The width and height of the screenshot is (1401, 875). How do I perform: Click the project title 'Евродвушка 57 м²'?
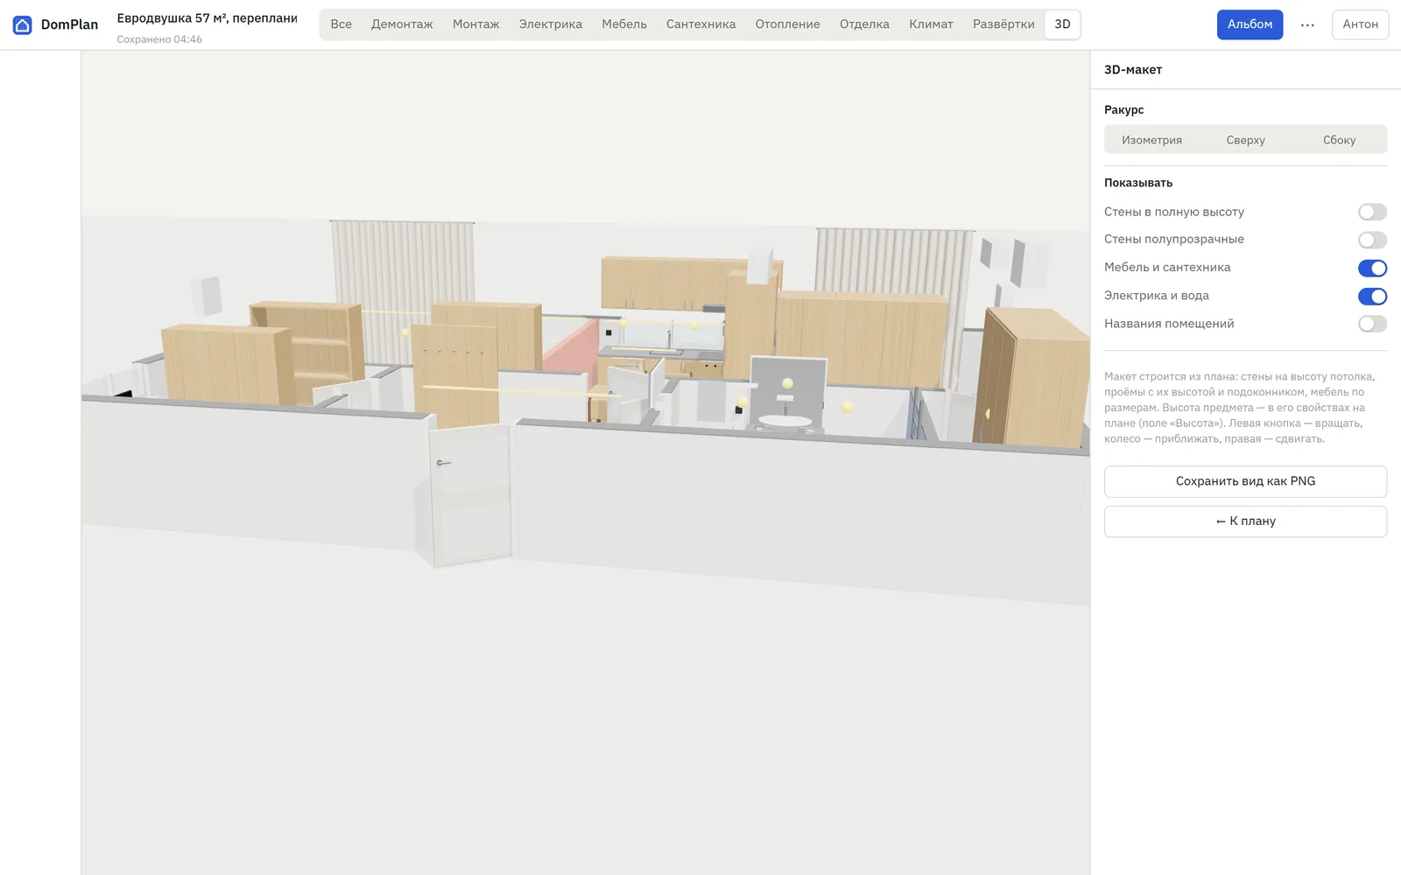tap(207, 18)
